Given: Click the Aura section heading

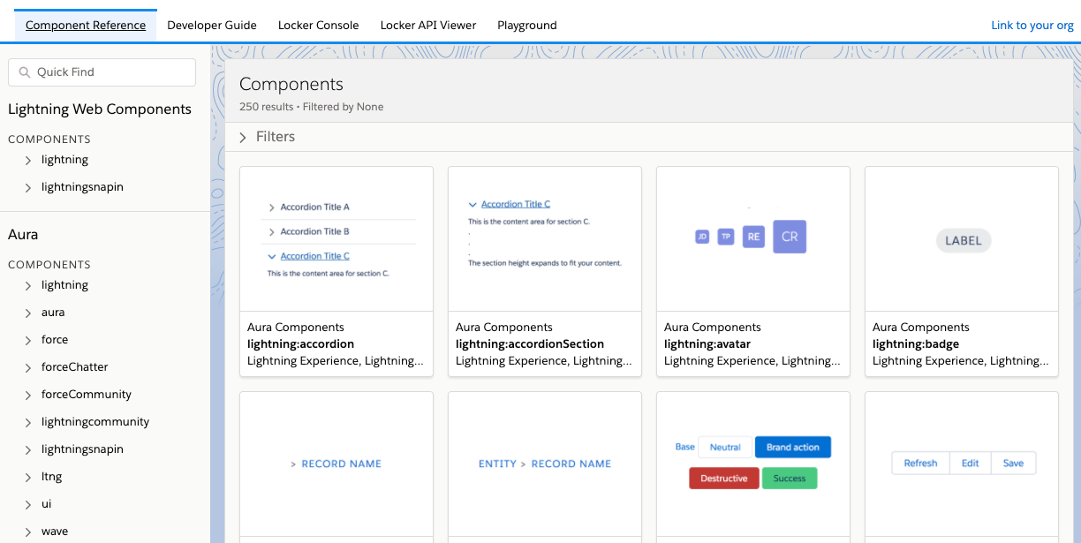Looking at the screenshot, I should coord(23,235).
